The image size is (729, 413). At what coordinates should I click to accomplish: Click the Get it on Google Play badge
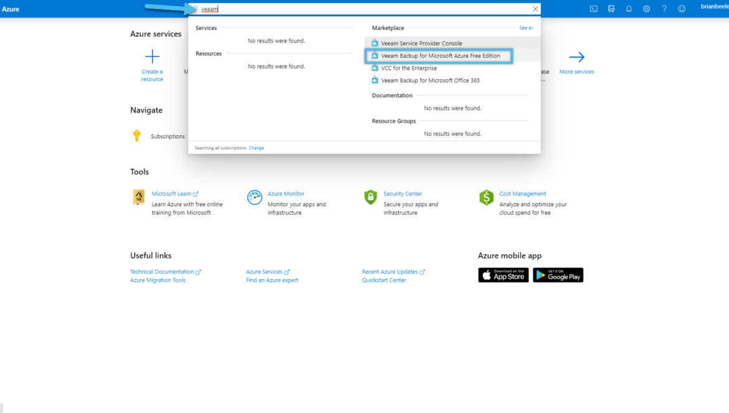coord(558,275)
